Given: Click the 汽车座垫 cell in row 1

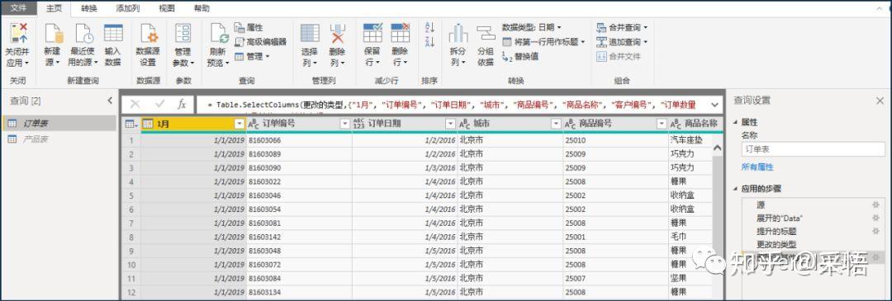Looking at the screenshot, I should point(690,140).
